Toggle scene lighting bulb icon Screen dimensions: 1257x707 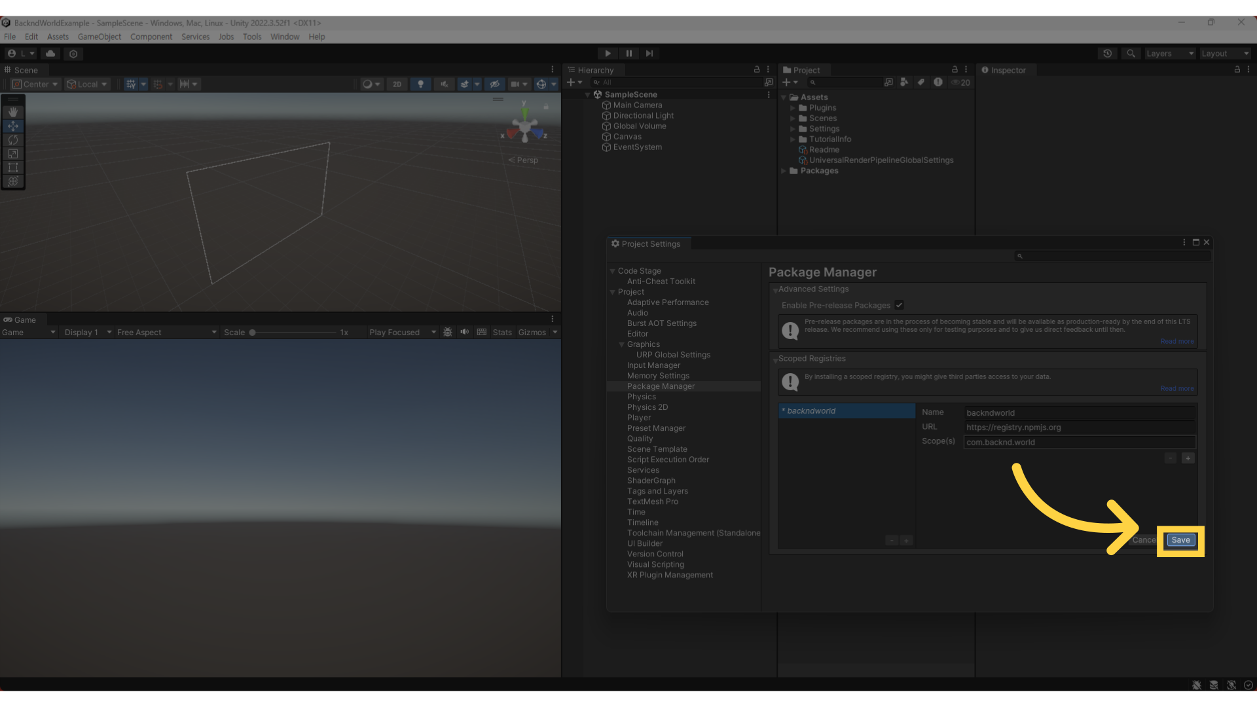420,84
